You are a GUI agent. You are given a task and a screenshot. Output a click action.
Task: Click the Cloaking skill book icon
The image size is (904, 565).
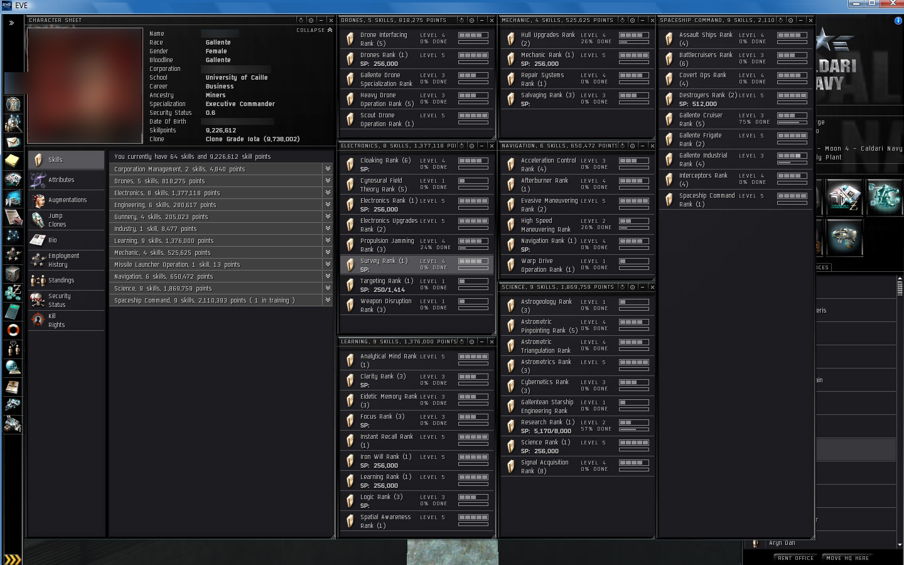350,164
